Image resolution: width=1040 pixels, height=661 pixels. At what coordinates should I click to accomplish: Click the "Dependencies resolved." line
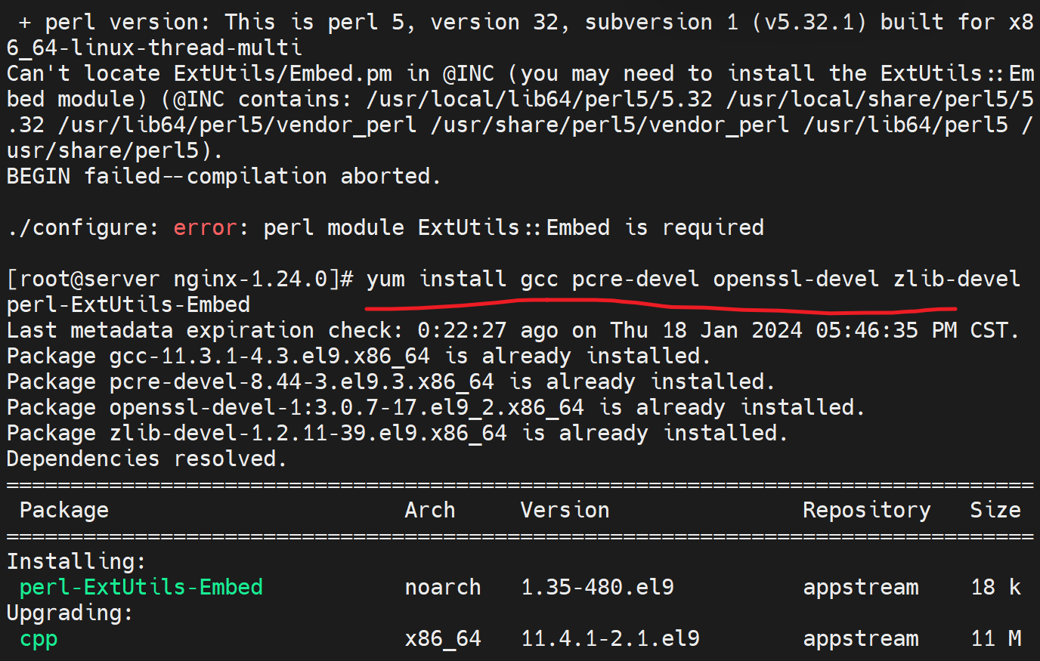pos(147,459)
